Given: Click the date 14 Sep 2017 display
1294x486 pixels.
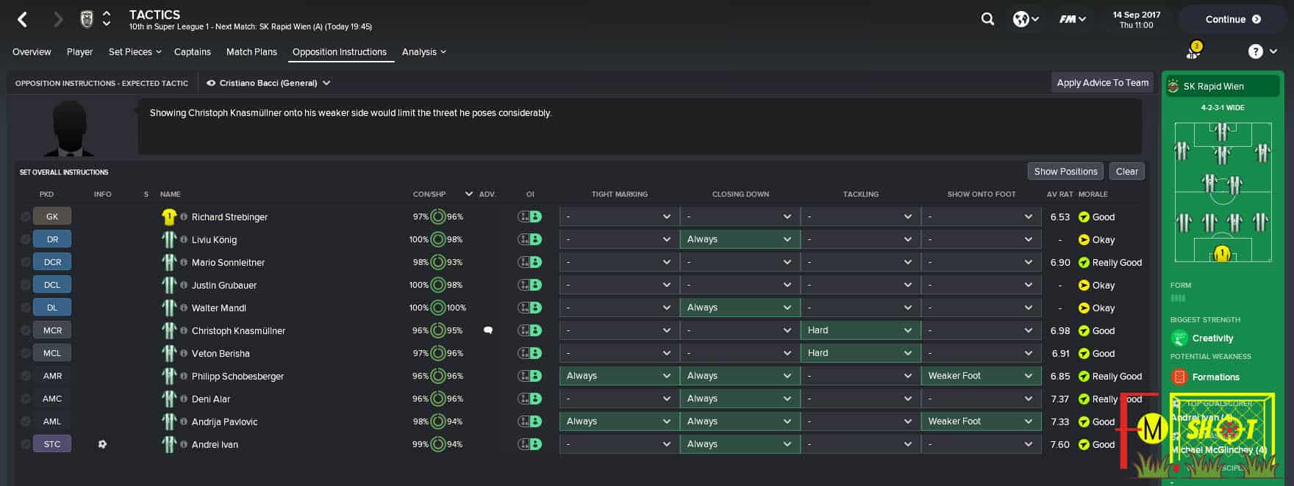Looking at the screenshot, I should point(1136,15).
